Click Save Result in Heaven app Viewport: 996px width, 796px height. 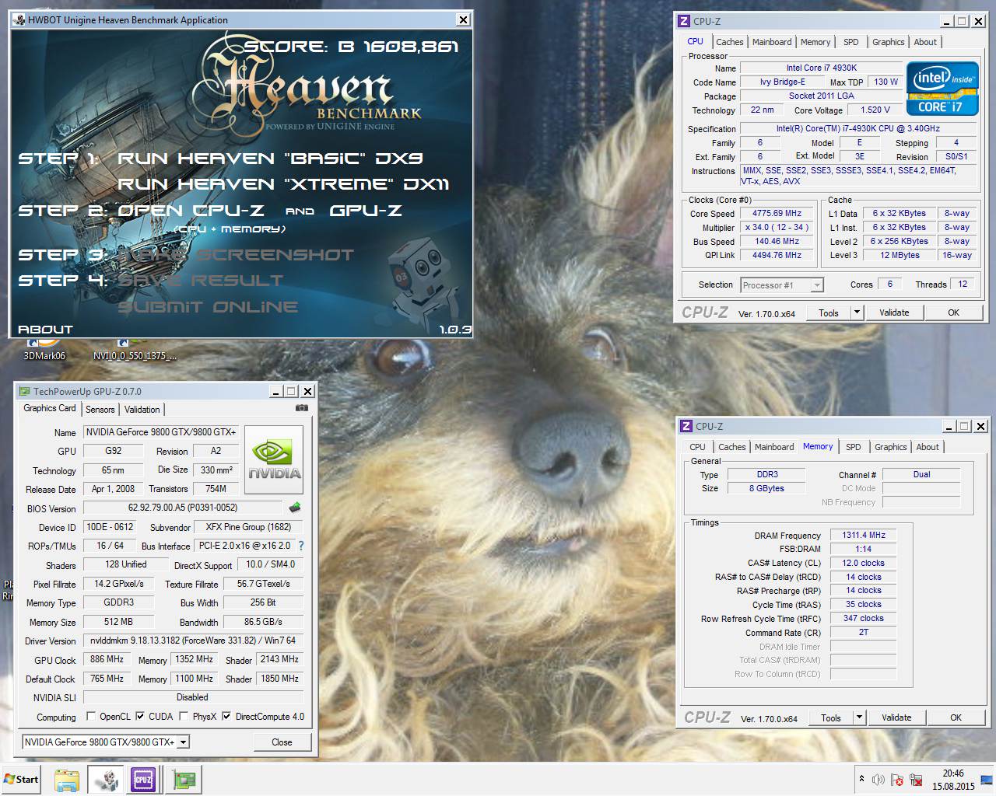coord(200,281)
